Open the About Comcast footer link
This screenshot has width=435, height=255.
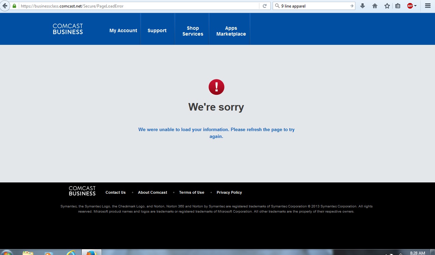[152, 192]
